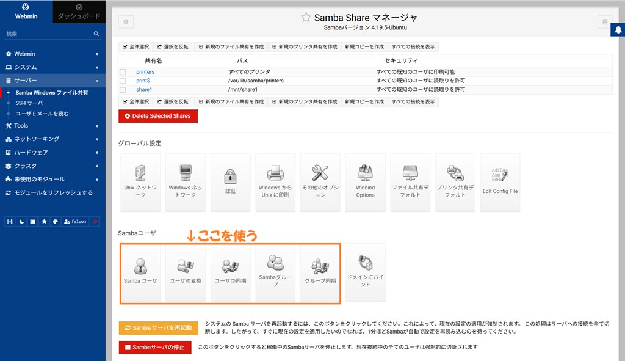Click the 検索 search field

pos(48,34)
